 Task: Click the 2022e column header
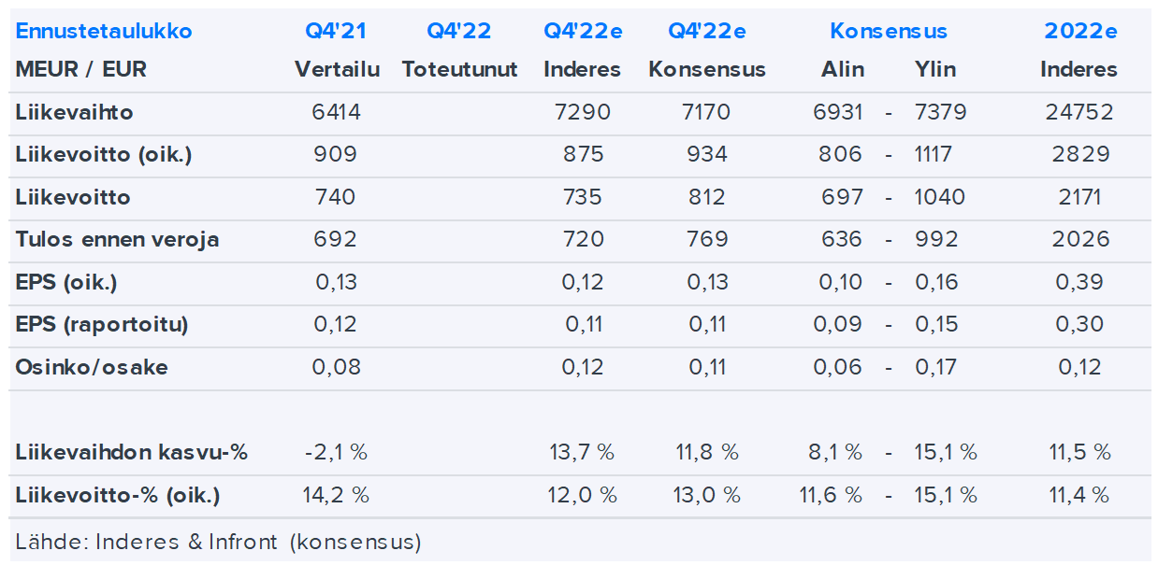tap(1080, 31)
